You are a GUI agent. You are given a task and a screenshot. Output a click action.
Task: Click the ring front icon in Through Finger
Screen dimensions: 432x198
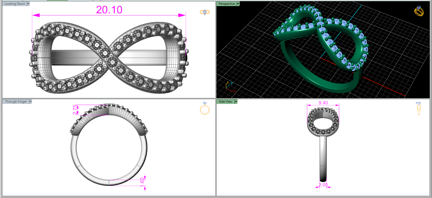205,108
